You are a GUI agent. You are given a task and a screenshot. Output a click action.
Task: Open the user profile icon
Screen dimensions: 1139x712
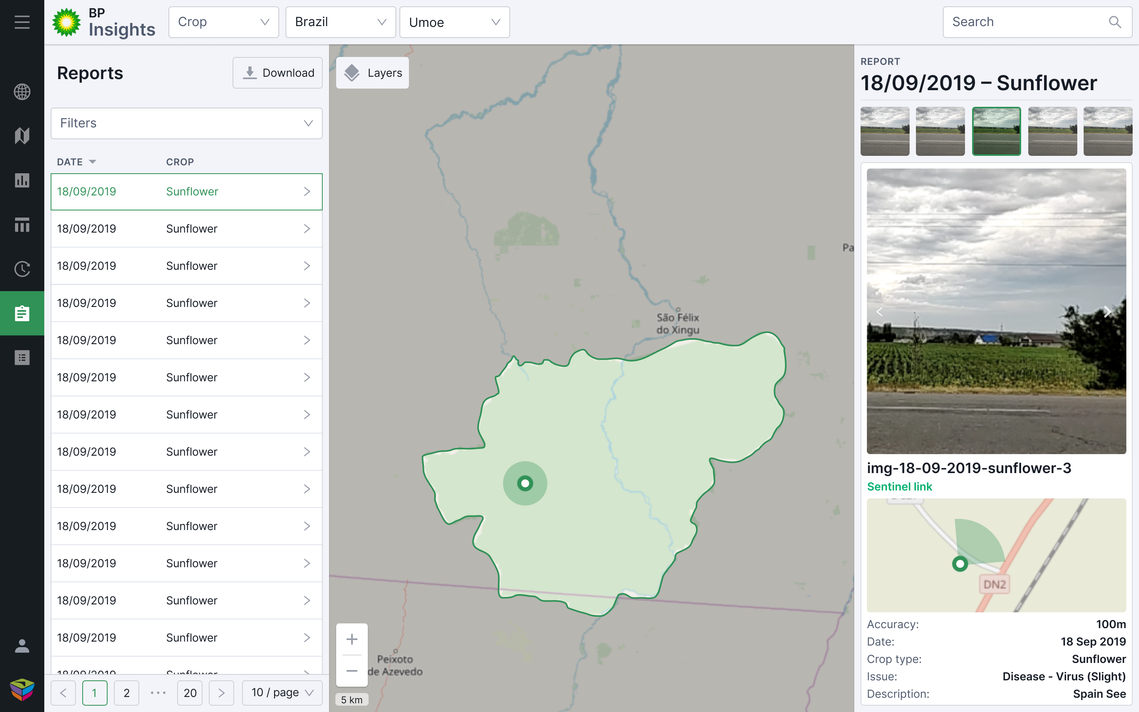point(22,646)
